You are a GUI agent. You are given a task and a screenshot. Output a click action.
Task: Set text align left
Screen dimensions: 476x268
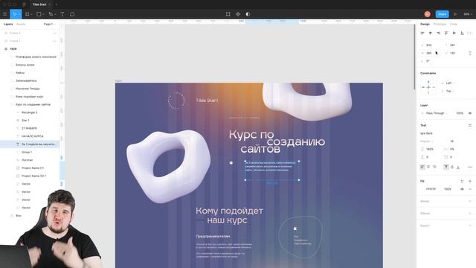pyautogui.click(x=422, y=167)
